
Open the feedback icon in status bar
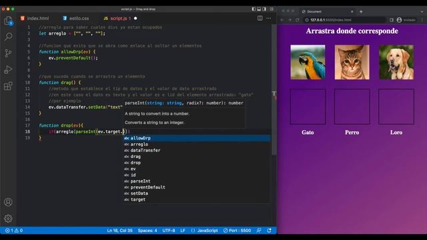259,231
